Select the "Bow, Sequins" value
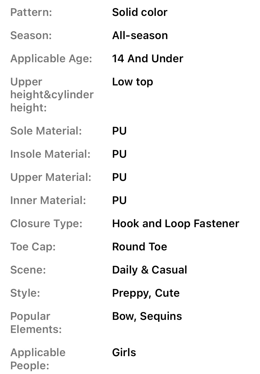Viewport: 260px width, 374px height. point(147,316)
